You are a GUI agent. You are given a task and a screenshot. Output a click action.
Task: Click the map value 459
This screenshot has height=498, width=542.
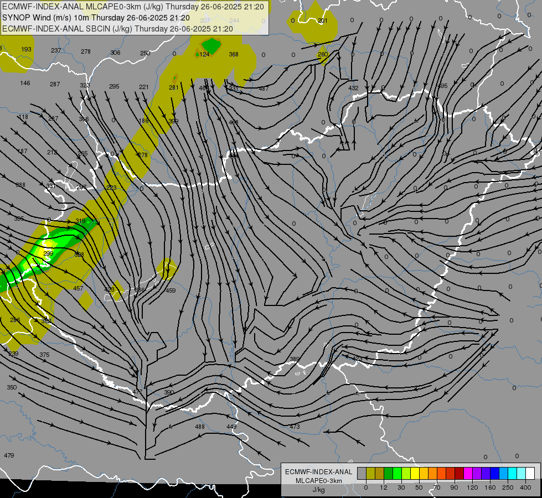(171, 290)
